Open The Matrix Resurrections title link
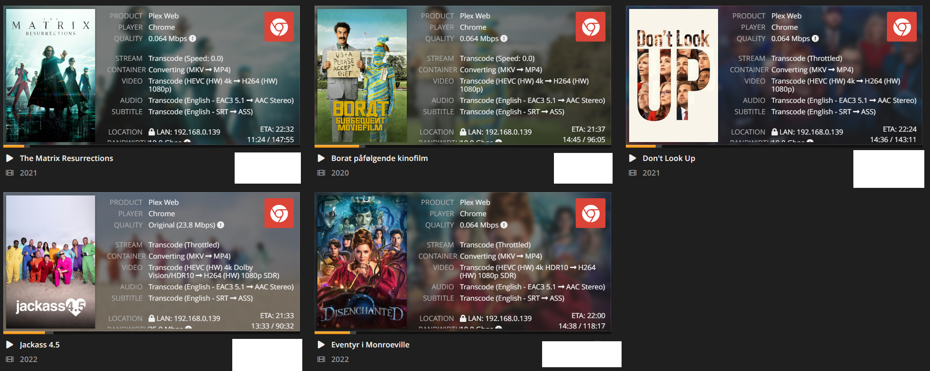 66,158
